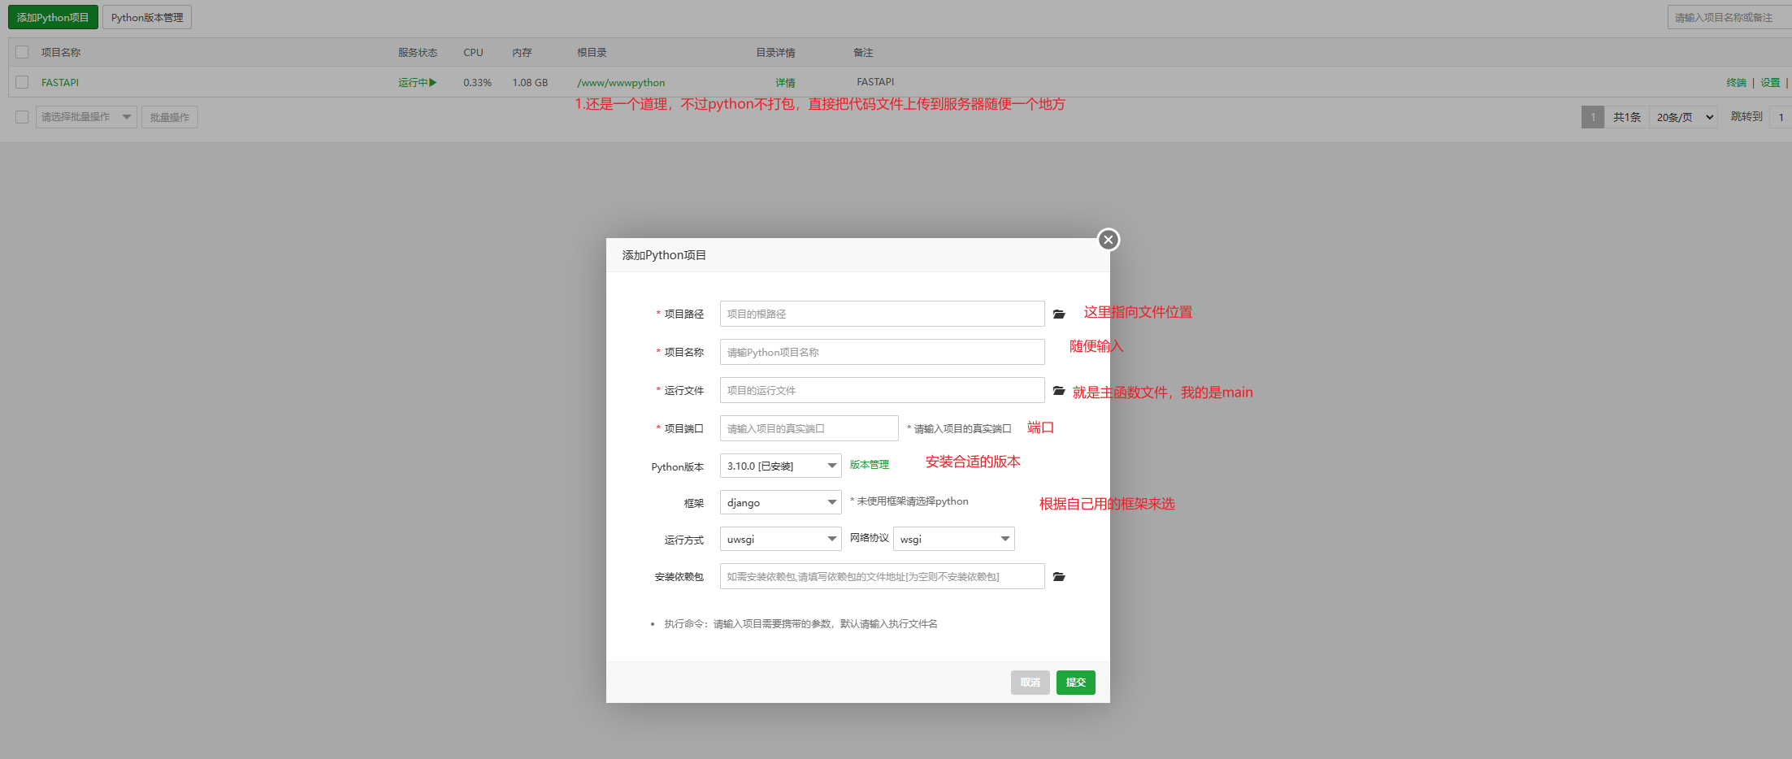Toggle the FASTAPI row checkbox

22,82
